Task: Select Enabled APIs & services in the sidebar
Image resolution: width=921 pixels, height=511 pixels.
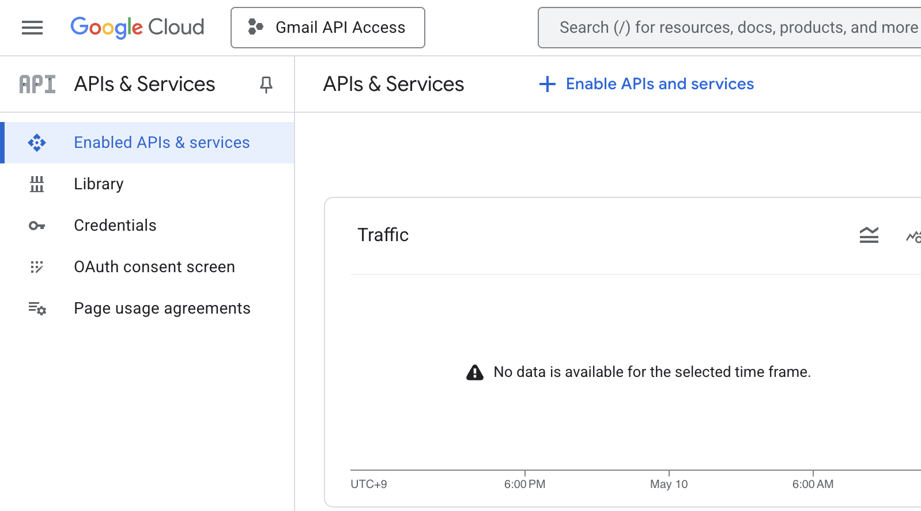Action: coord(147,143)
